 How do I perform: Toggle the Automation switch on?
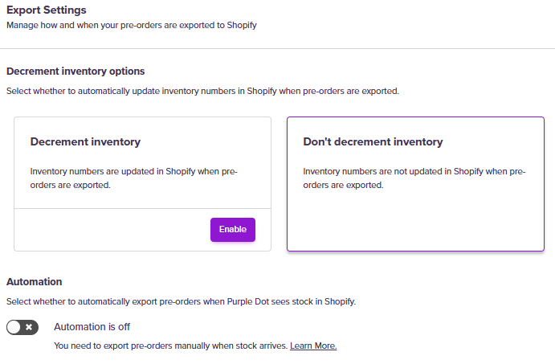point(22,327)
